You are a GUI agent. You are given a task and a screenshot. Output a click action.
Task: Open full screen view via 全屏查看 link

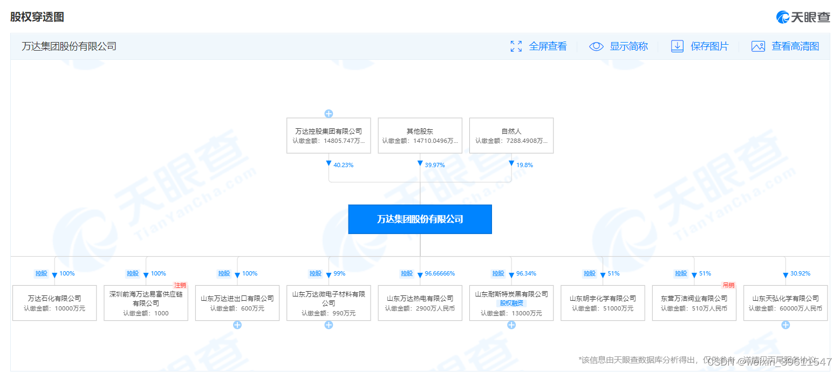click(x=548, y=46)
